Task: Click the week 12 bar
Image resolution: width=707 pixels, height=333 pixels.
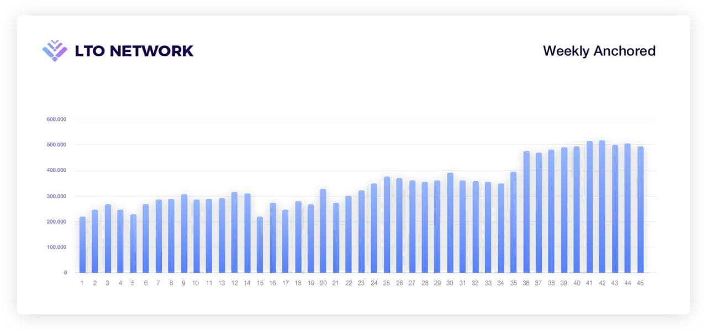Action: point(234,232)
